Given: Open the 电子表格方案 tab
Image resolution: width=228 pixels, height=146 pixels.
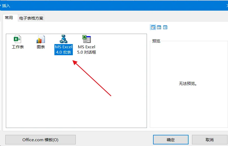Looking at the screenshot, I should pyautogui.click(x=31, y=18).
